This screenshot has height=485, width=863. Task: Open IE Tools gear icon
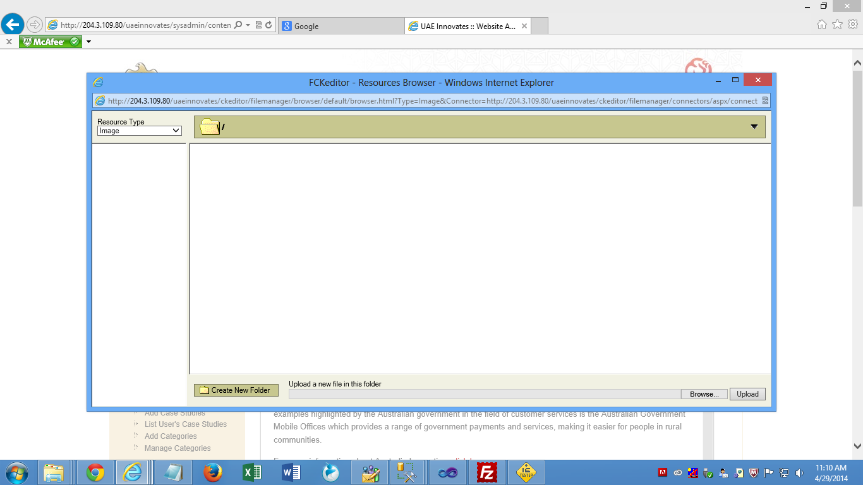pos(852,25)
